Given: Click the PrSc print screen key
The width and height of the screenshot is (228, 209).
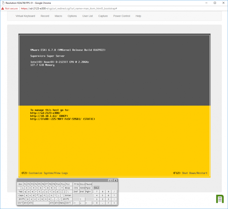Looking at the screenshot, I should (x=77, y=184).
